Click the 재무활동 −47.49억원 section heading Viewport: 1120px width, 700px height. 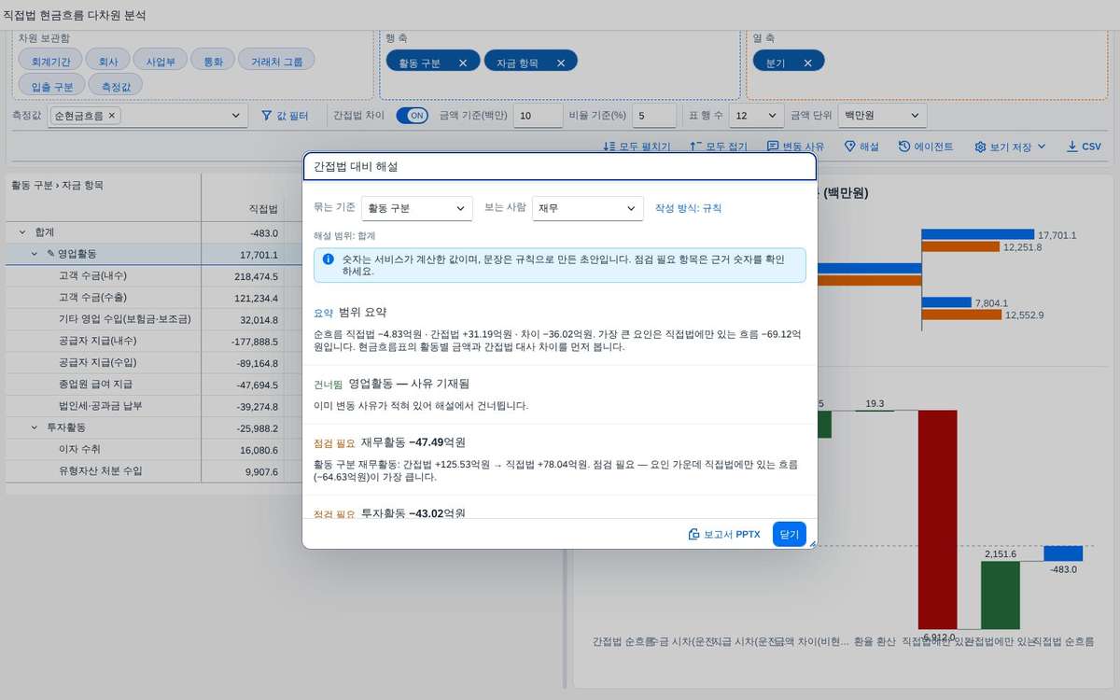coord(413,441)
